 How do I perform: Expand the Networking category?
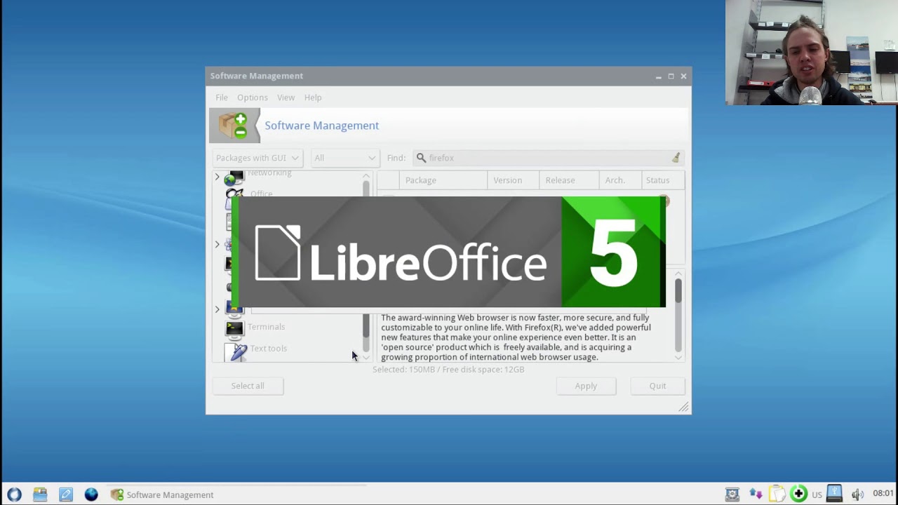[x=217, y=177]
